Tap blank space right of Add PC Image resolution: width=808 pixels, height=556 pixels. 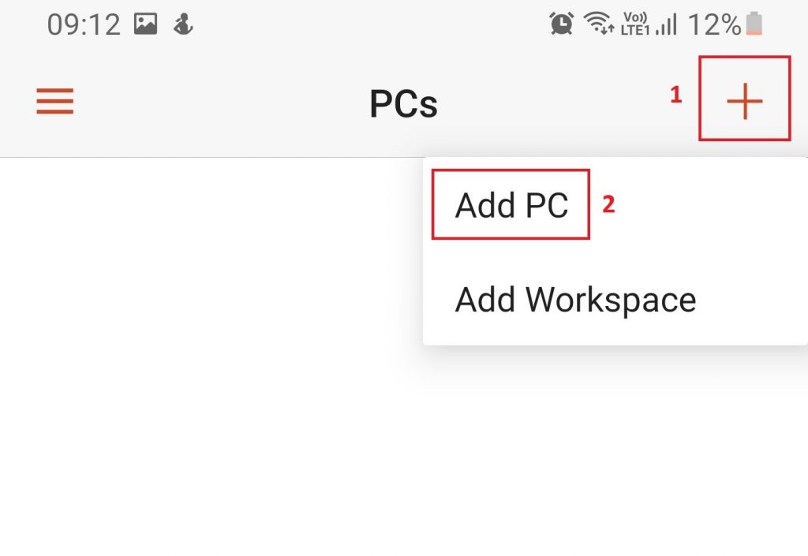(710, 205)
